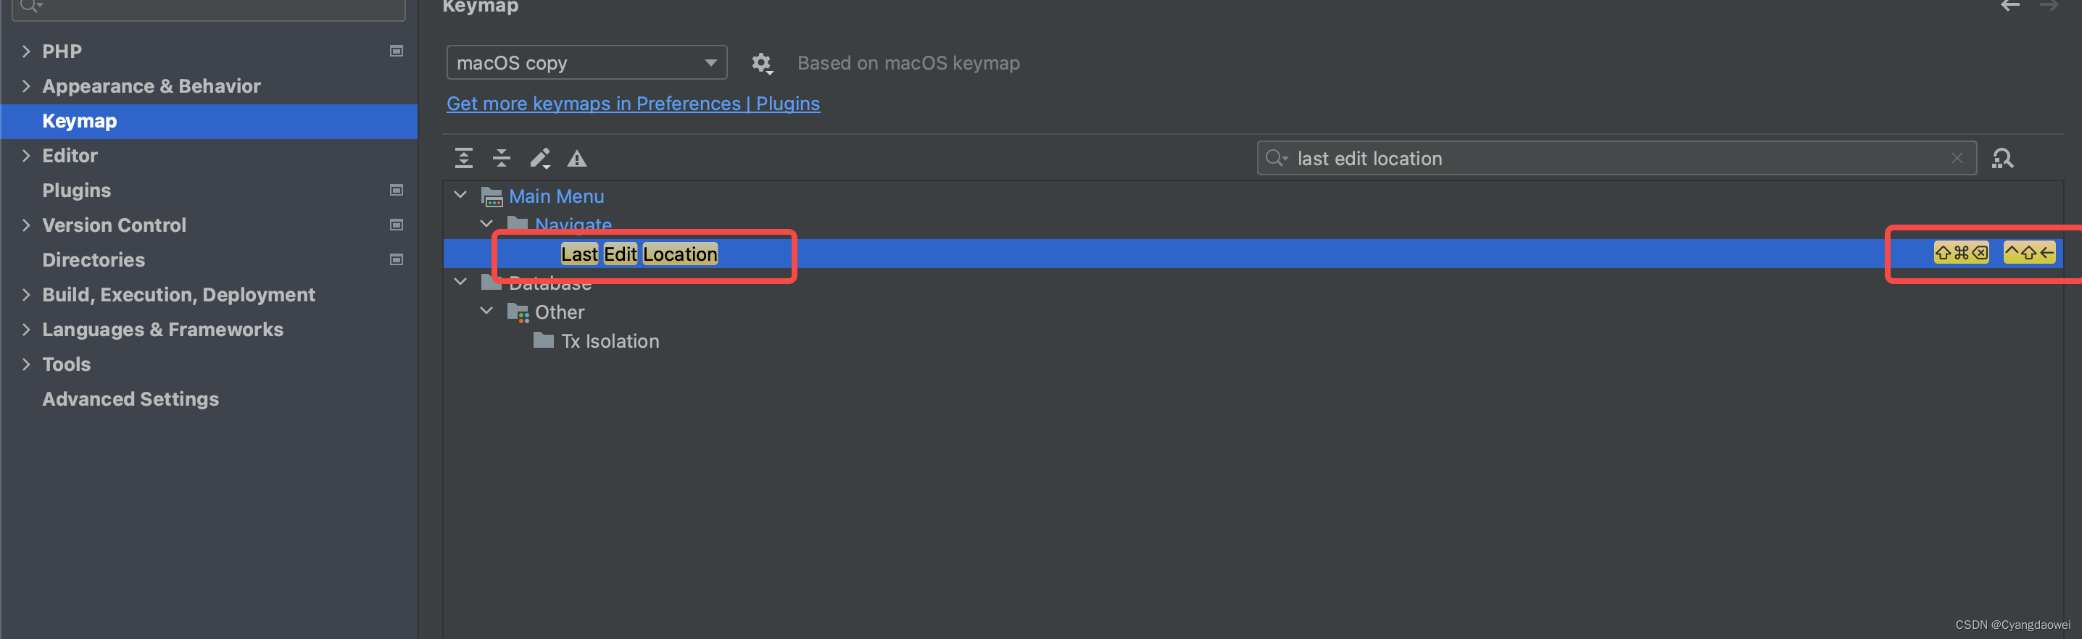The image size is (2082, 639).
Task: Select the Directories settings page
Action: pyautogui.click(x=94, y=260)
